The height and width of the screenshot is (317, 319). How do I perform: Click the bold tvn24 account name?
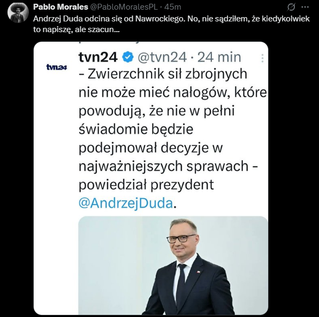(x=98, y=57)
